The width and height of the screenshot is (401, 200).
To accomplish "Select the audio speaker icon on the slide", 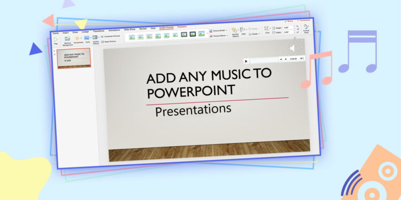I will click(x=292, y=48).
